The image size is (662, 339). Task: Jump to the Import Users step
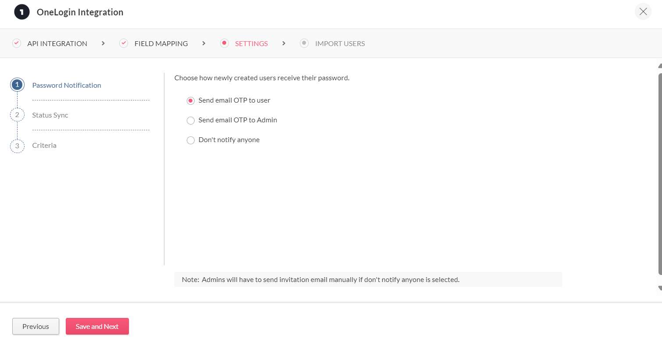click(x=340, y=43)
